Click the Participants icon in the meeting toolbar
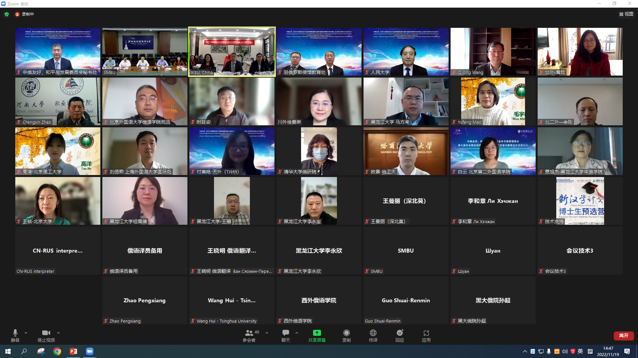638x358 pixels. click(x=249, y=333)
